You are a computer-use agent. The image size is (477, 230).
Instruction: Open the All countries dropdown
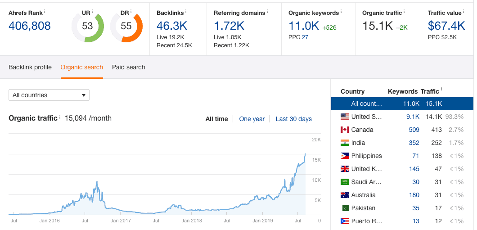(x=49, y=95)
